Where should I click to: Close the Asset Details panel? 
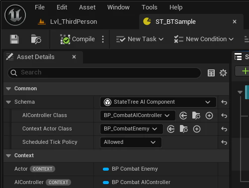[74, 57]
